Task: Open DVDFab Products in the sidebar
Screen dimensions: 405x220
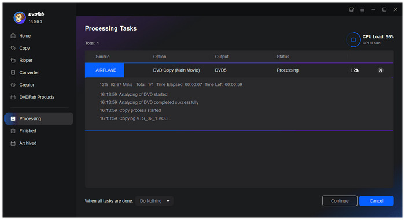Action: pos(37,97)
